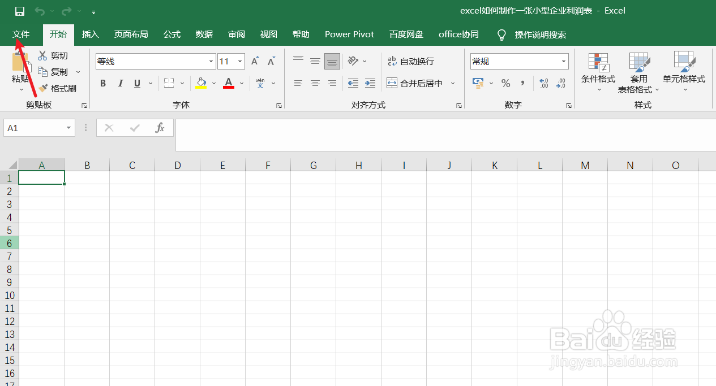
Task: Expand the font color dropdown arrow
Action: (242, 84)
